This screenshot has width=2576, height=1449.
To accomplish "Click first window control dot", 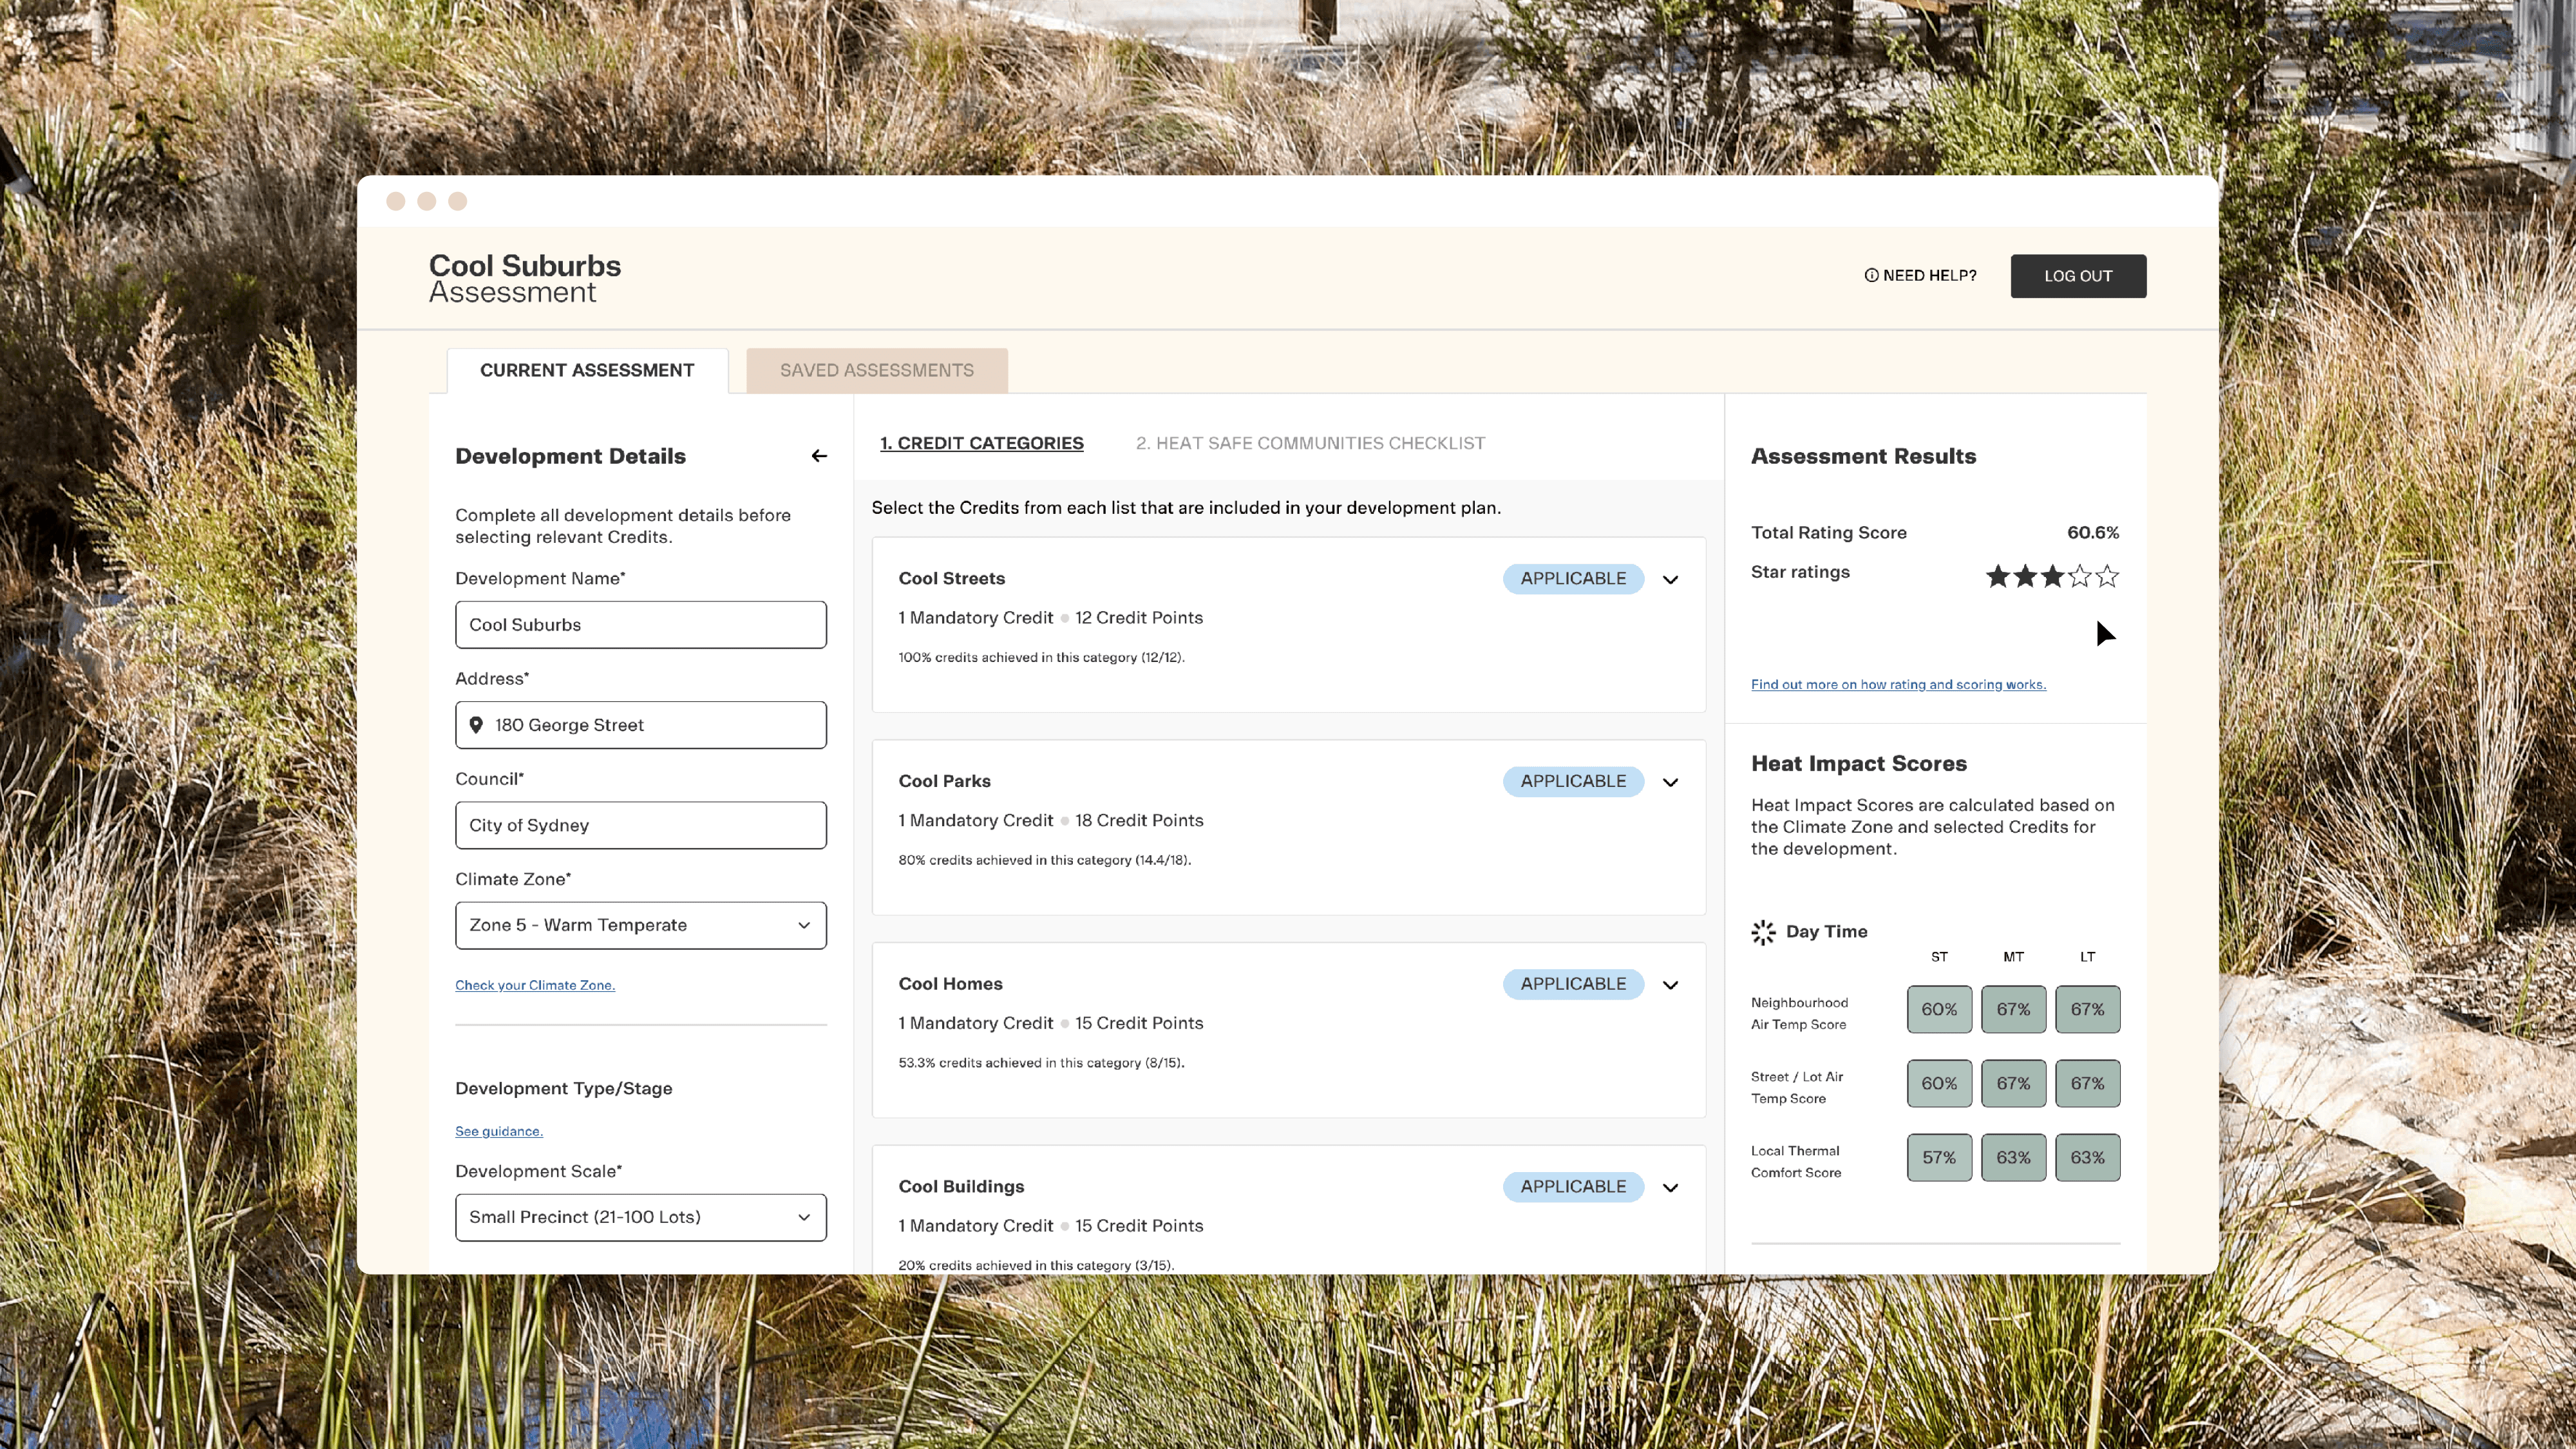I will click(x=396, y=202).
